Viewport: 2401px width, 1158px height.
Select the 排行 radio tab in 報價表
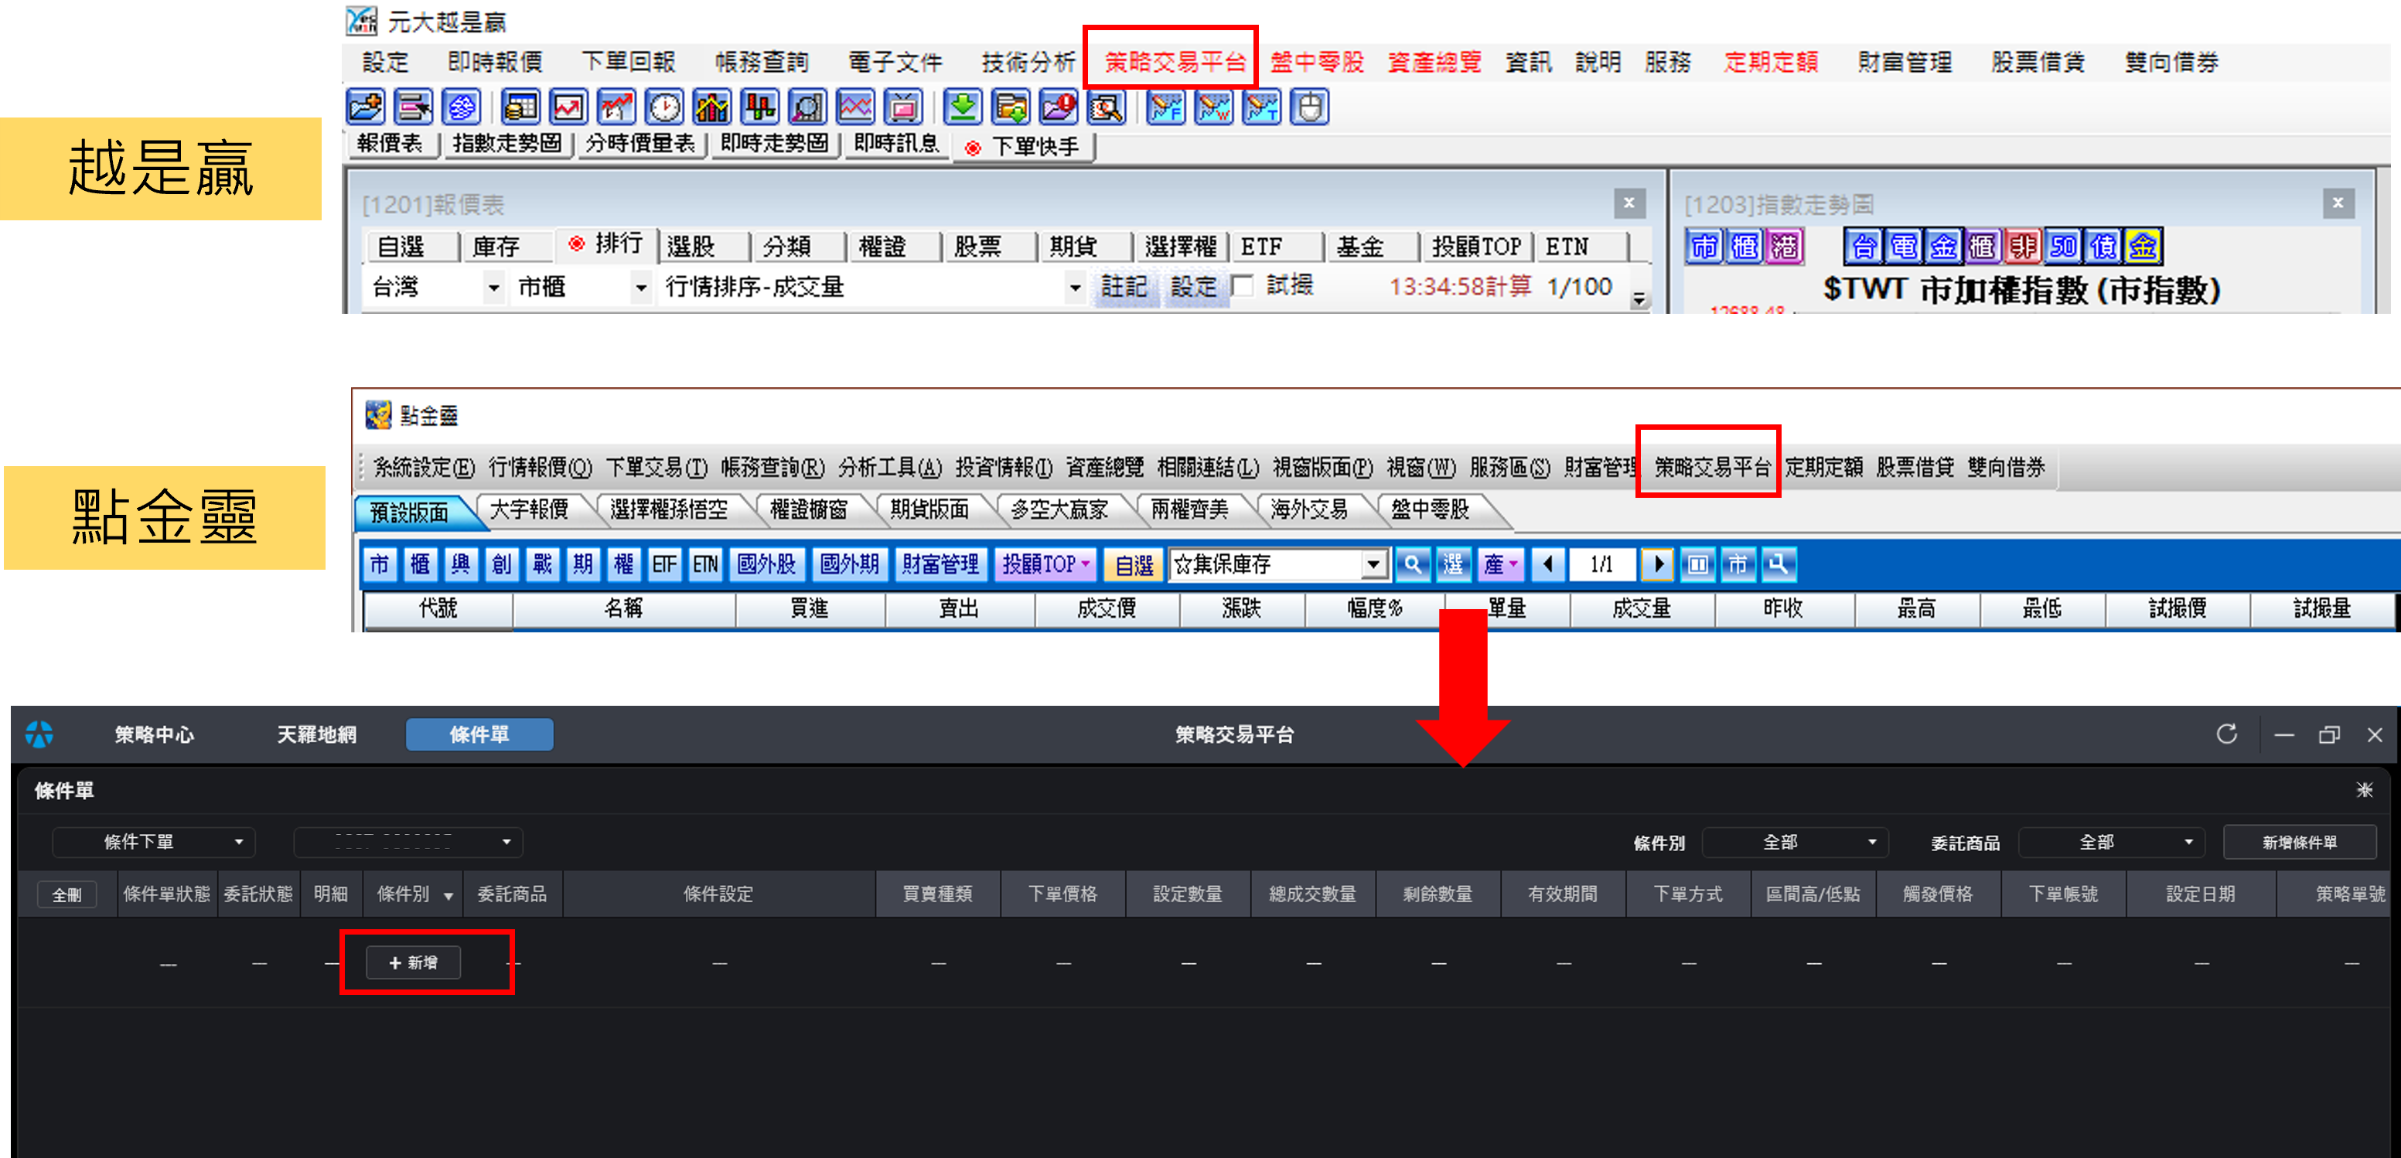[x=607, y=244]
